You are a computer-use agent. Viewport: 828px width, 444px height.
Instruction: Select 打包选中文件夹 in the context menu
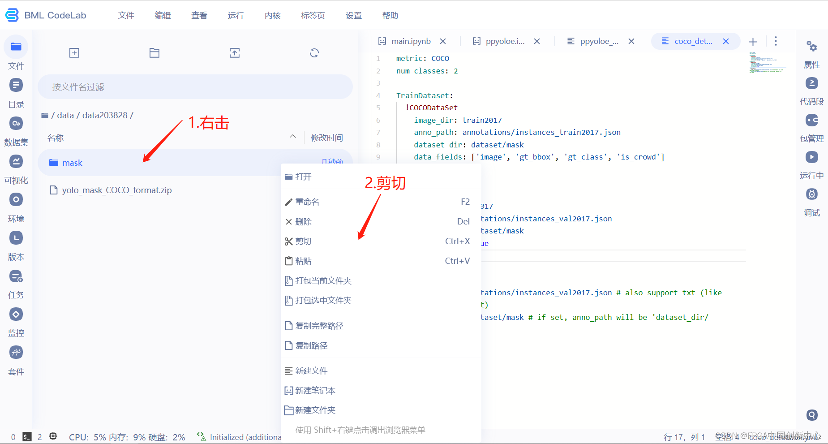381,301
